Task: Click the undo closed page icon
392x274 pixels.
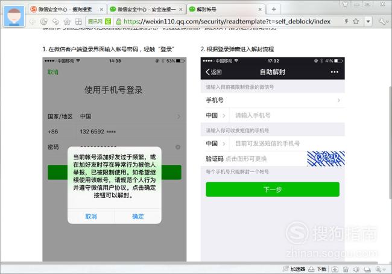Action: click(x=55, y=22)
